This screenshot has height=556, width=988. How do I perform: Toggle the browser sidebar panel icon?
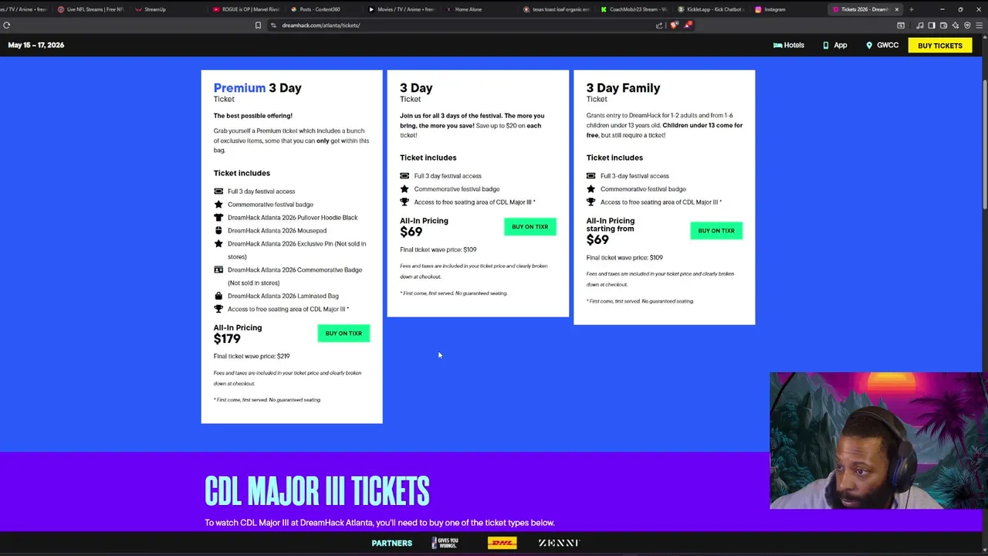[x=932, y=25]
